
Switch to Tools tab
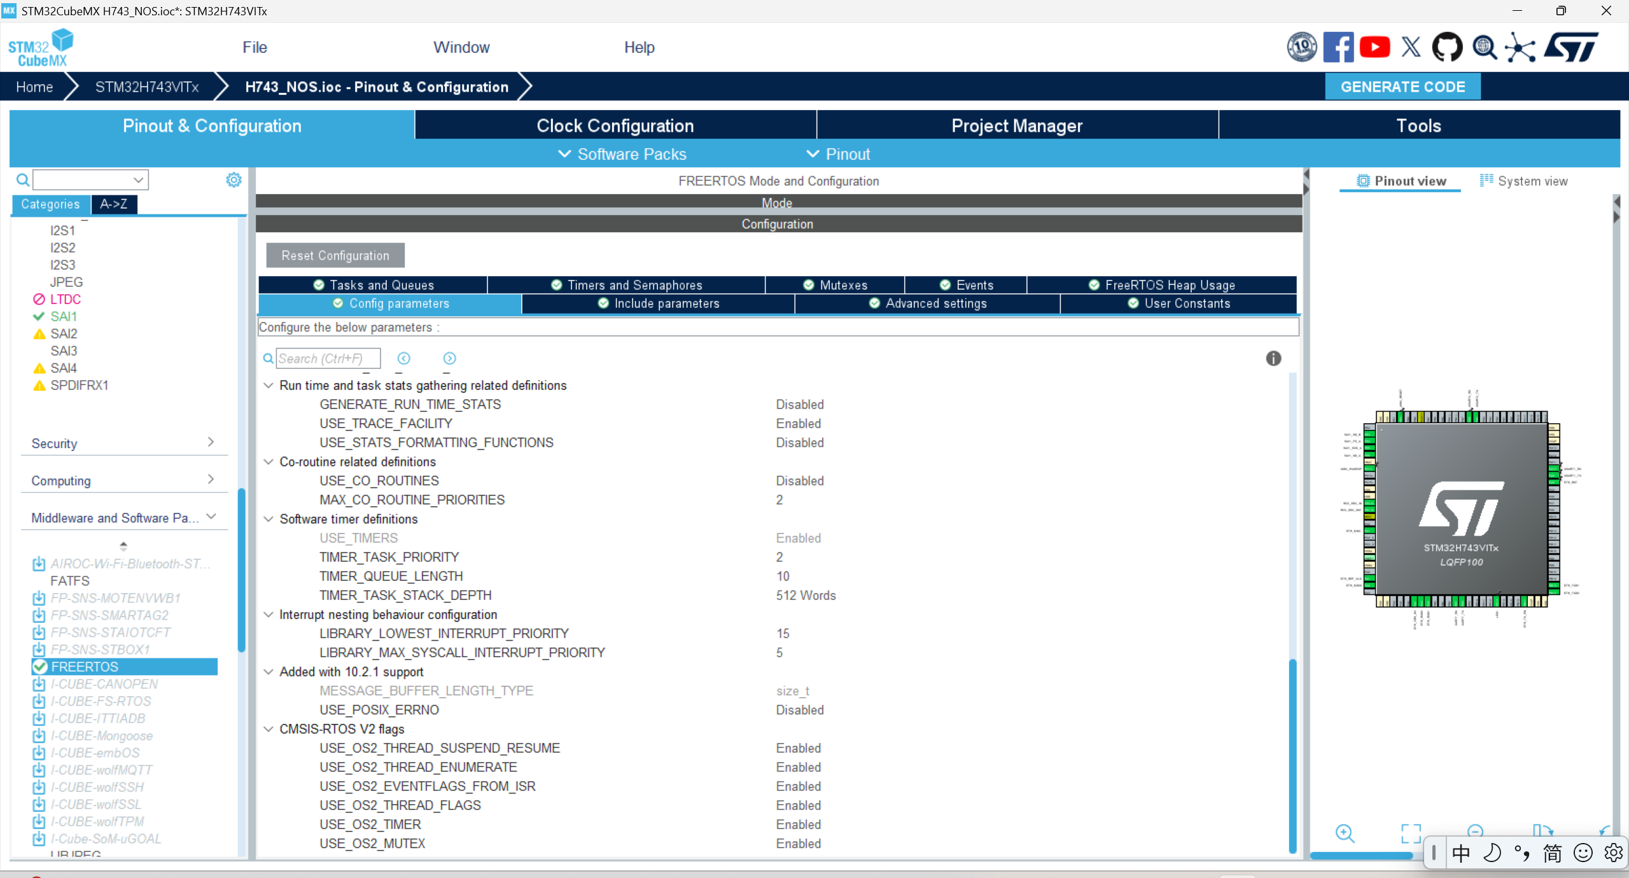pos(1419,125)
